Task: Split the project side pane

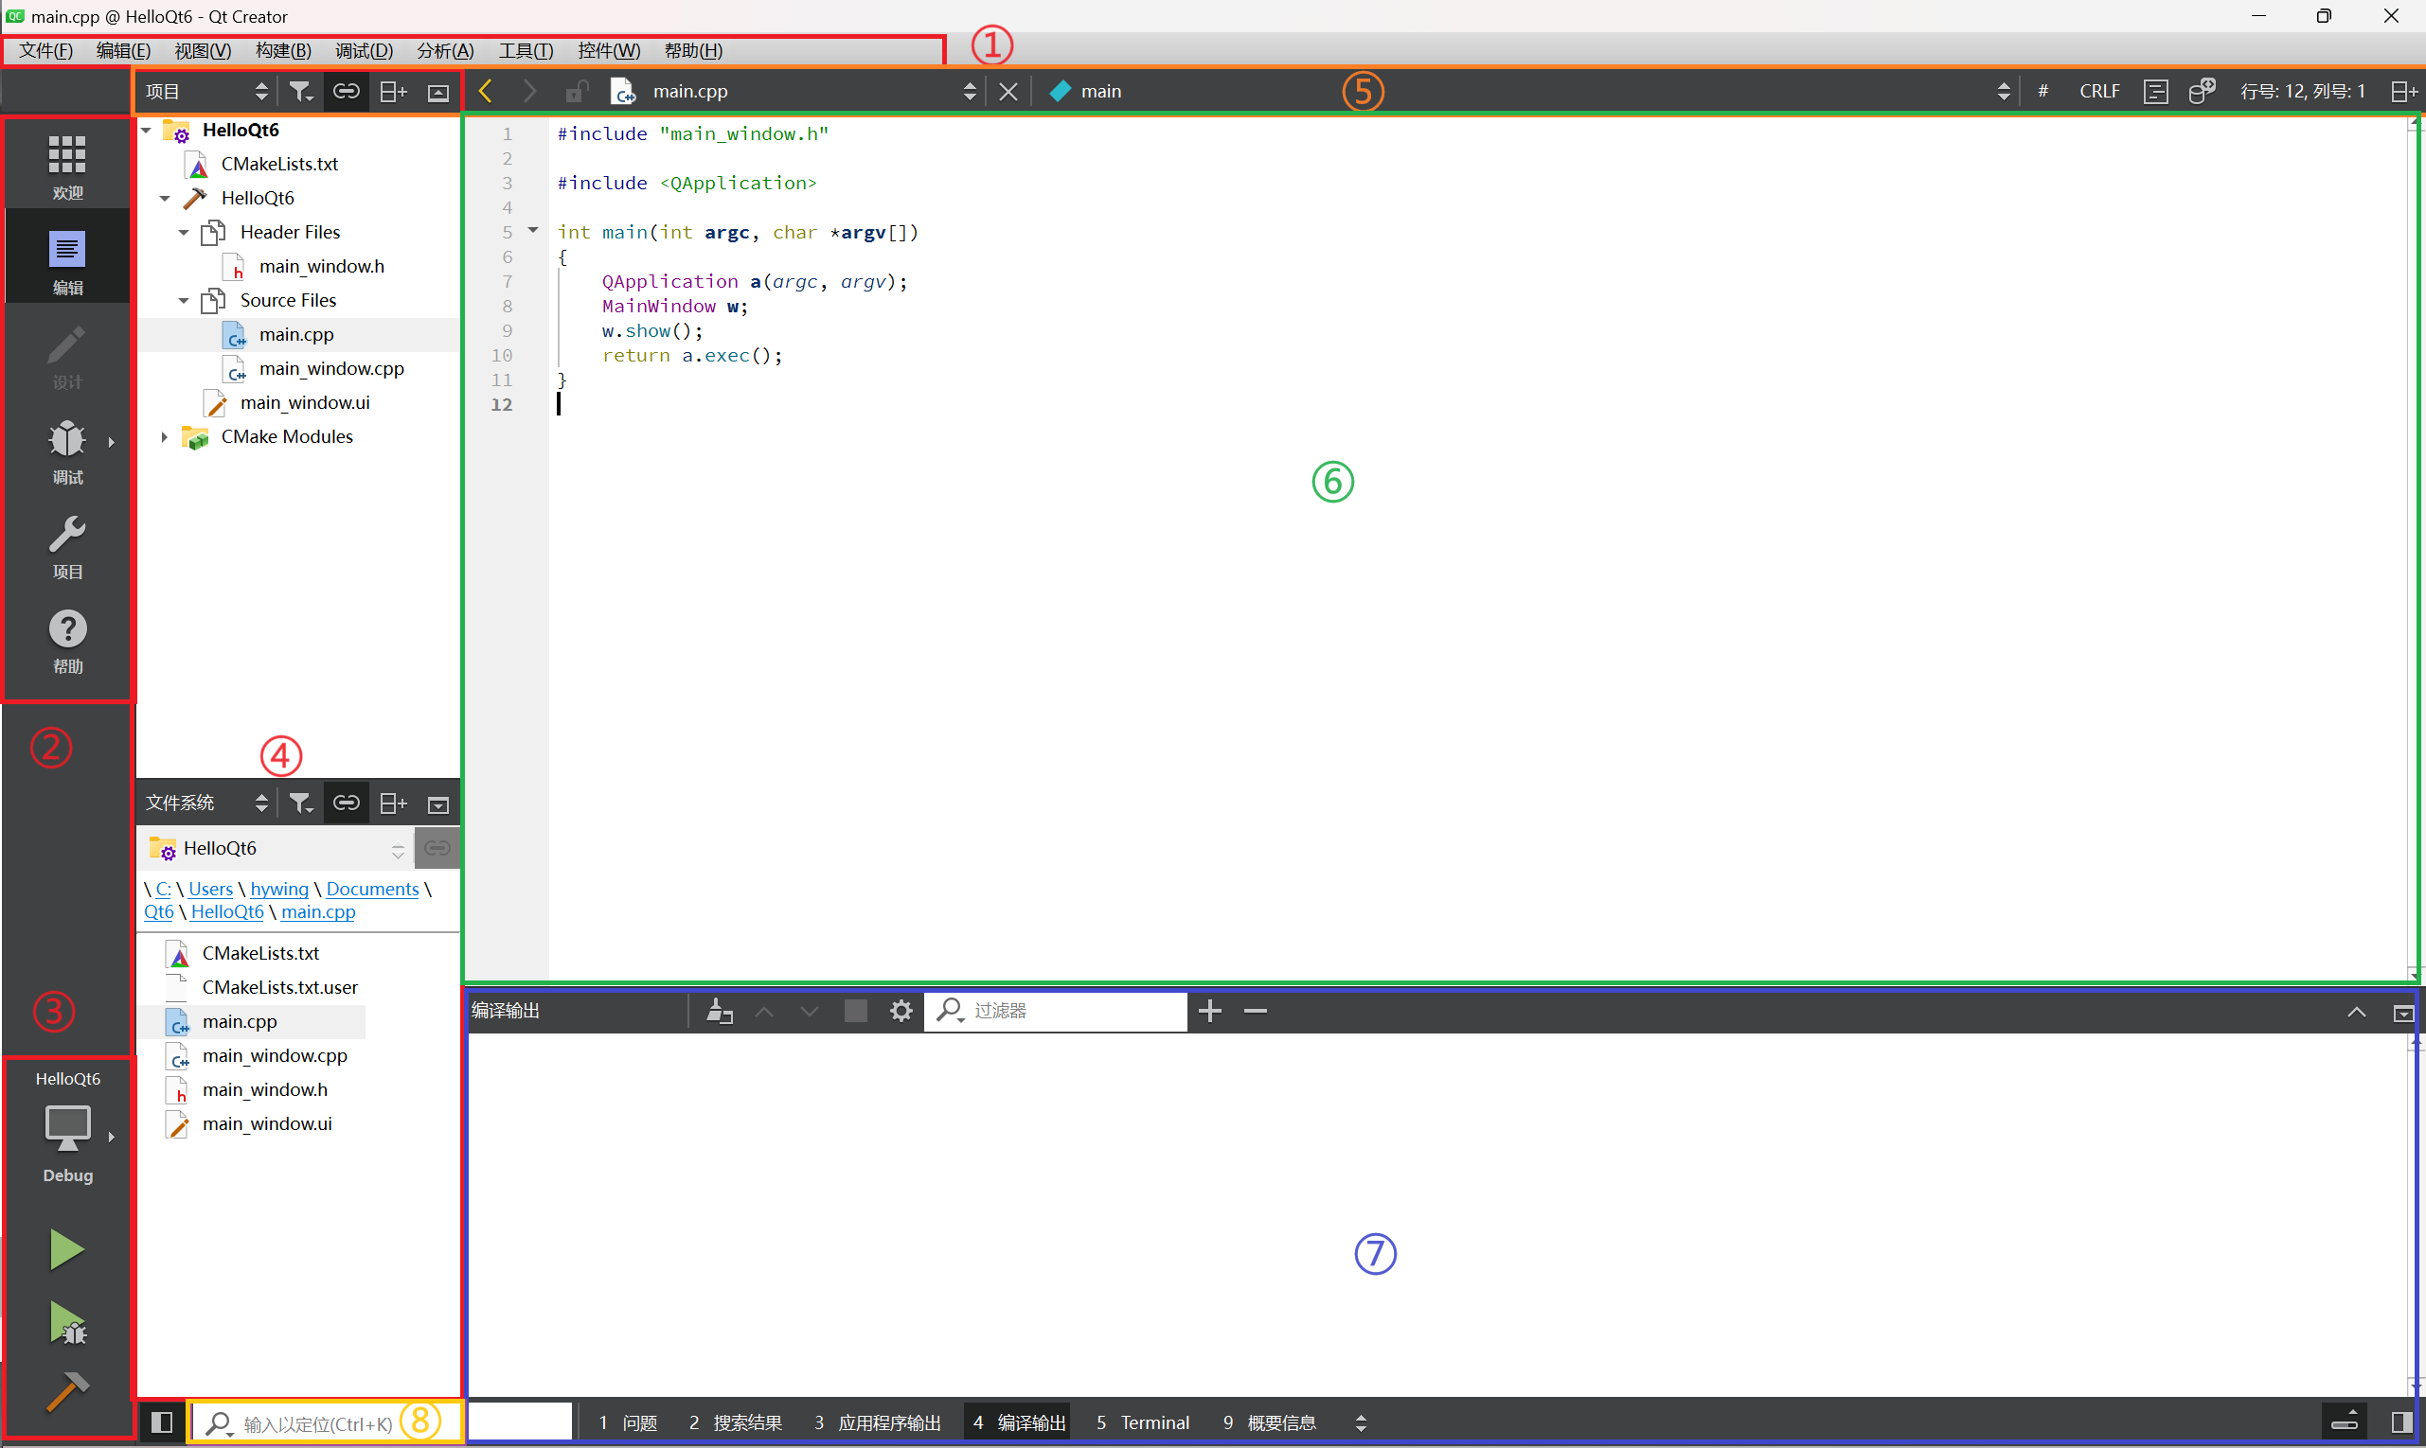Action: click(392, 92)
